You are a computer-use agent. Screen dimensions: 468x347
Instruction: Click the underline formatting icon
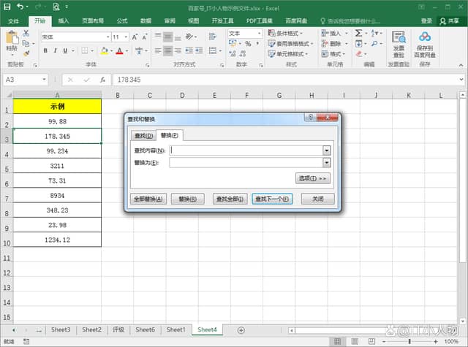[66, 50]
